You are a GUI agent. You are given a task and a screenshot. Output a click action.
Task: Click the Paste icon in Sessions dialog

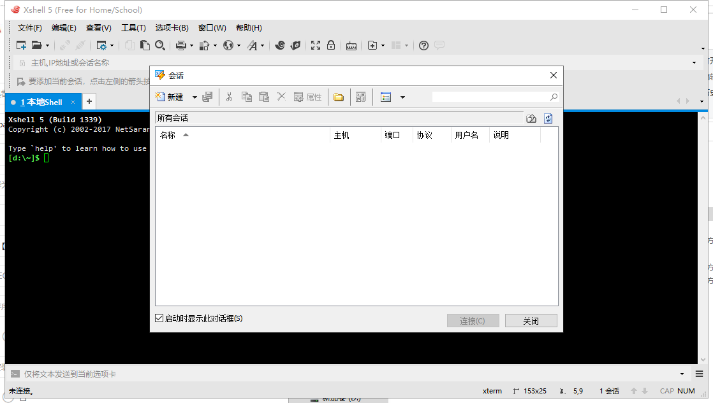coord(264,97)
